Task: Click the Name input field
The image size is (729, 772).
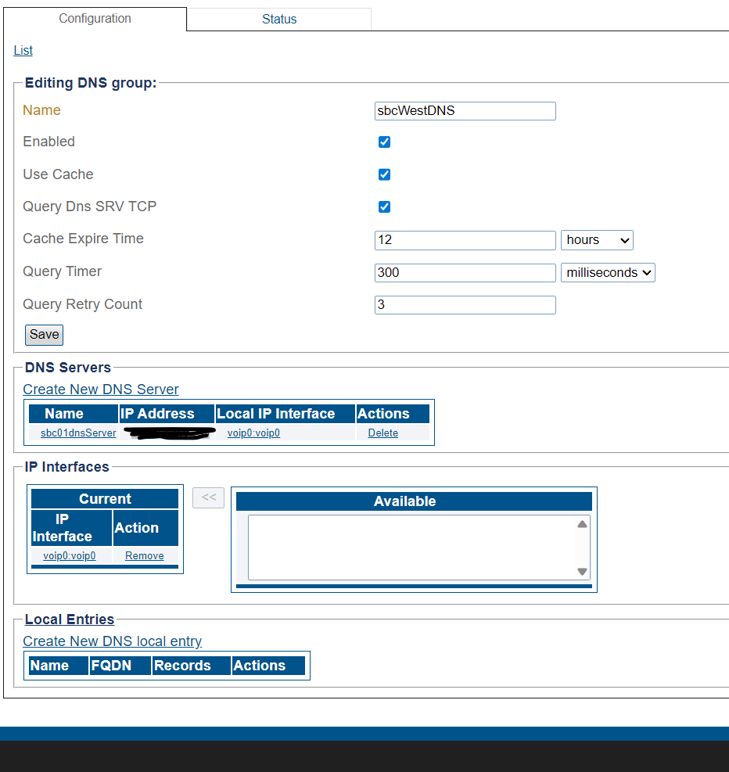Action: [465, 110]
